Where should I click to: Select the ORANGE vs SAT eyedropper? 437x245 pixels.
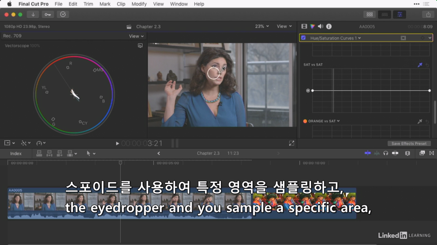(x=420, y=121)
